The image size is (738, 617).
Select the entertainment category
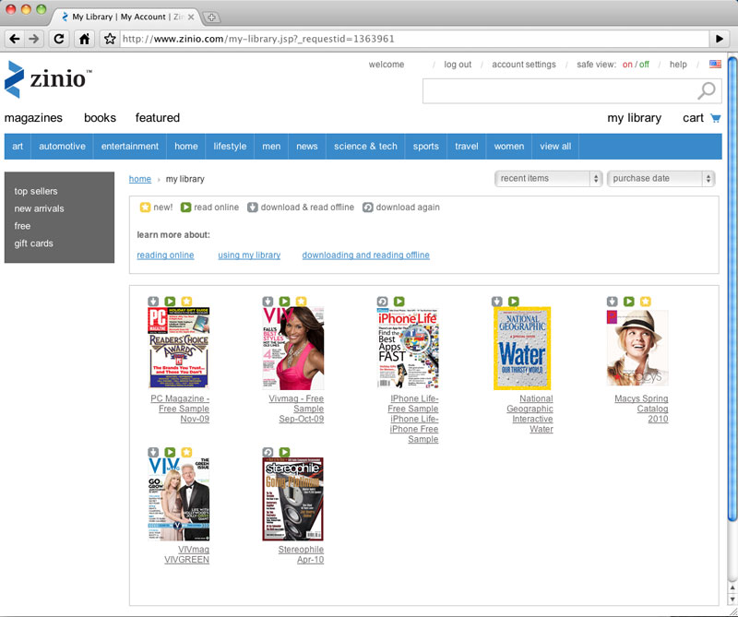tap(130, 147)
